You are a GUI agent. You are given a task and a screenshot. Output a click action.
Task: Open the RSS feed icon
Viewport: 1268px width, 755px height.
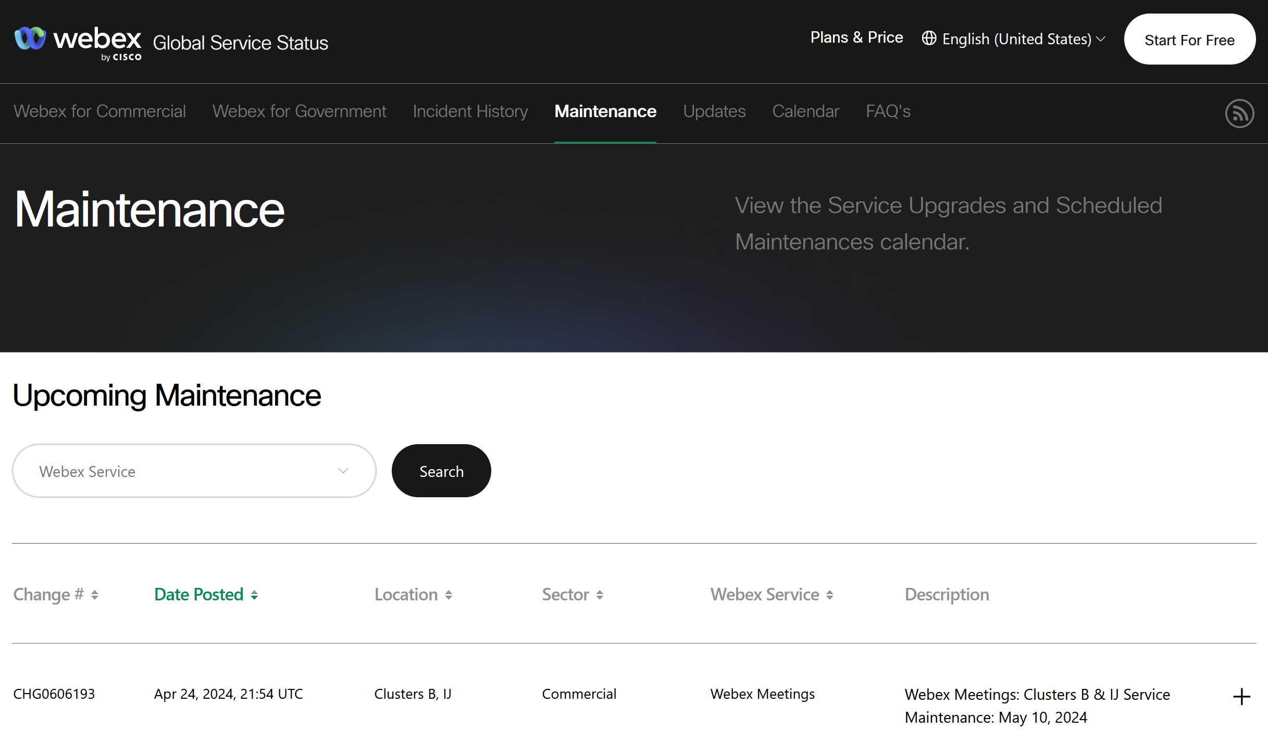pyautogui.click(x=1239, y=113)
